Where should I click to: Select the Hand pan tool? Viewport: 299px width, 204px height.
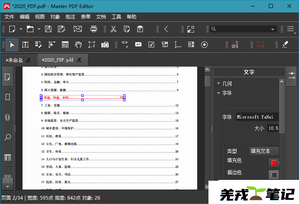coord(78,45)
